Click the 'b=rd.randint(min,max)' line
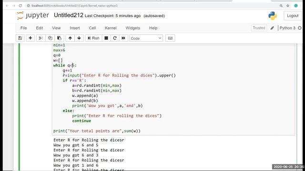The height and width of the screenshot is (171, 305). coord(97,91)
